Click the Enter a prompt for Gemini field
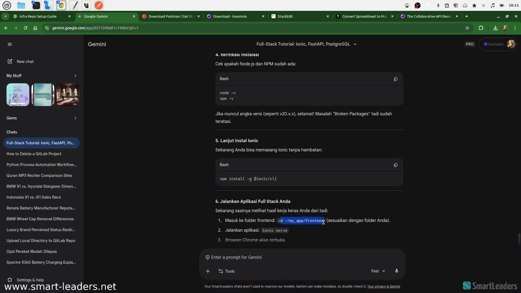The width and height of the screenshot is (521, 293). (x=302, y=257)
